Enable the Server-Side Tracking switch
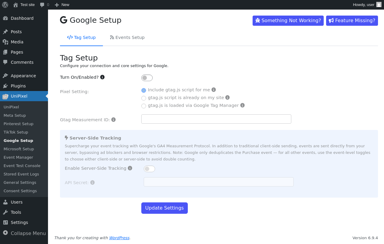The width and height of the screenshot is (384, 244). click(149, 169)
